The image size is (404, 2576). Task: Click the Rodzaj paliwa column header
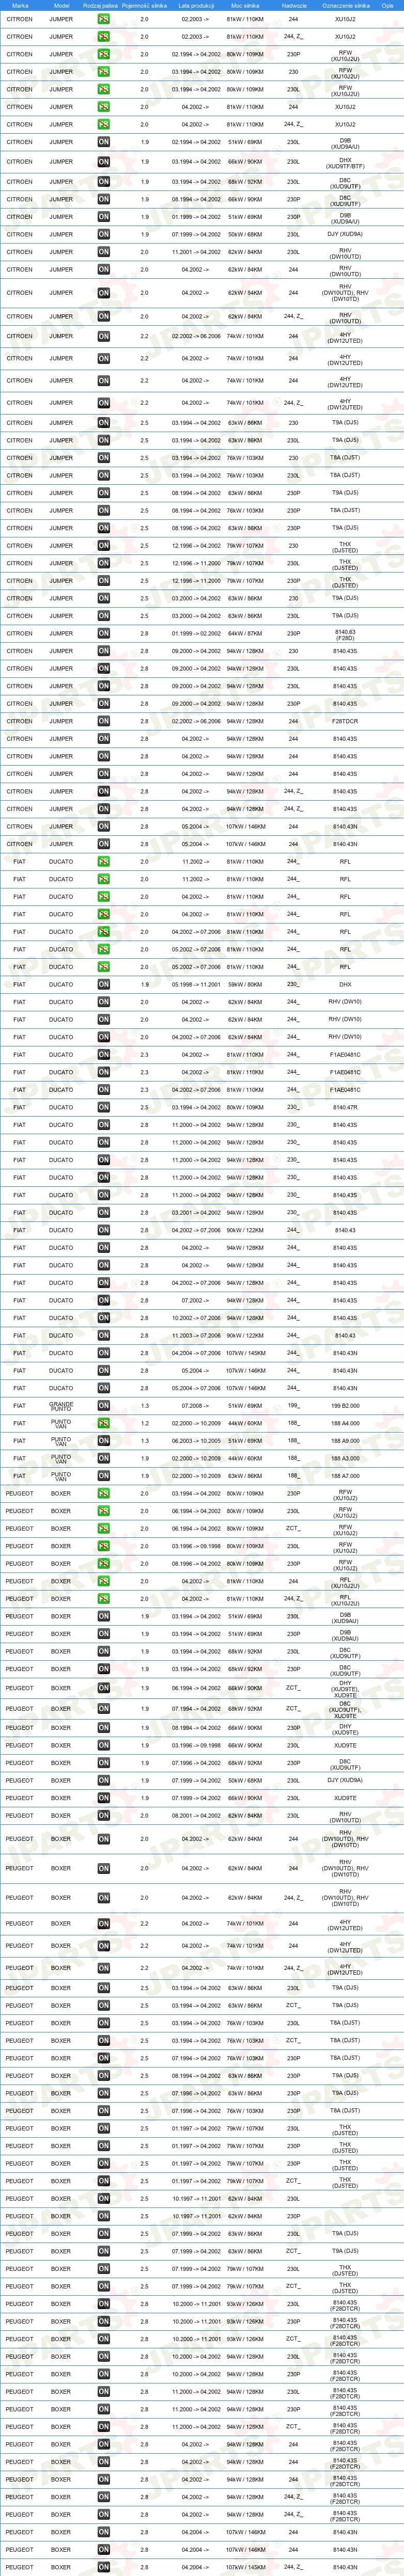click(100, 5)
